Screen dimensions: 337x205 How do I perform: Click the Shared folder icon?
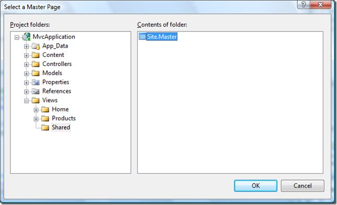45,128
